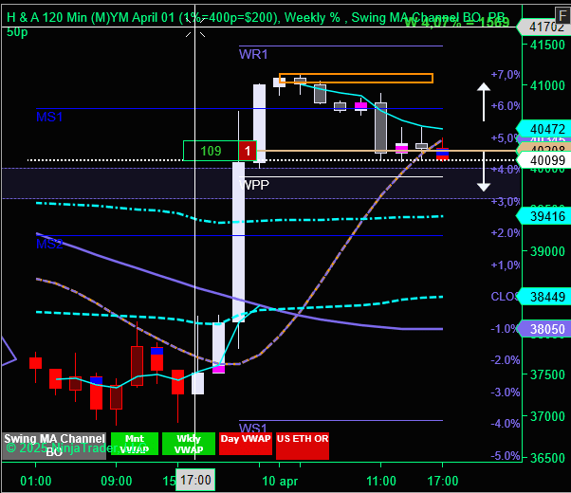Click the MS1 level label
The height and width of the screenshot is (493, 571).
point(49,118)
